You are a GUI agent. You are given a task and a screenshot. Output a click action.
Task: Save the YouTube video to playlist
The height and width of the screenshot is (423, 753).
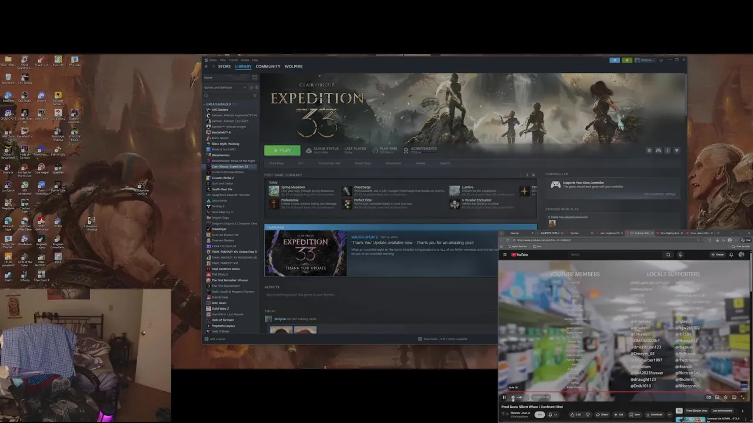(635, 415)
